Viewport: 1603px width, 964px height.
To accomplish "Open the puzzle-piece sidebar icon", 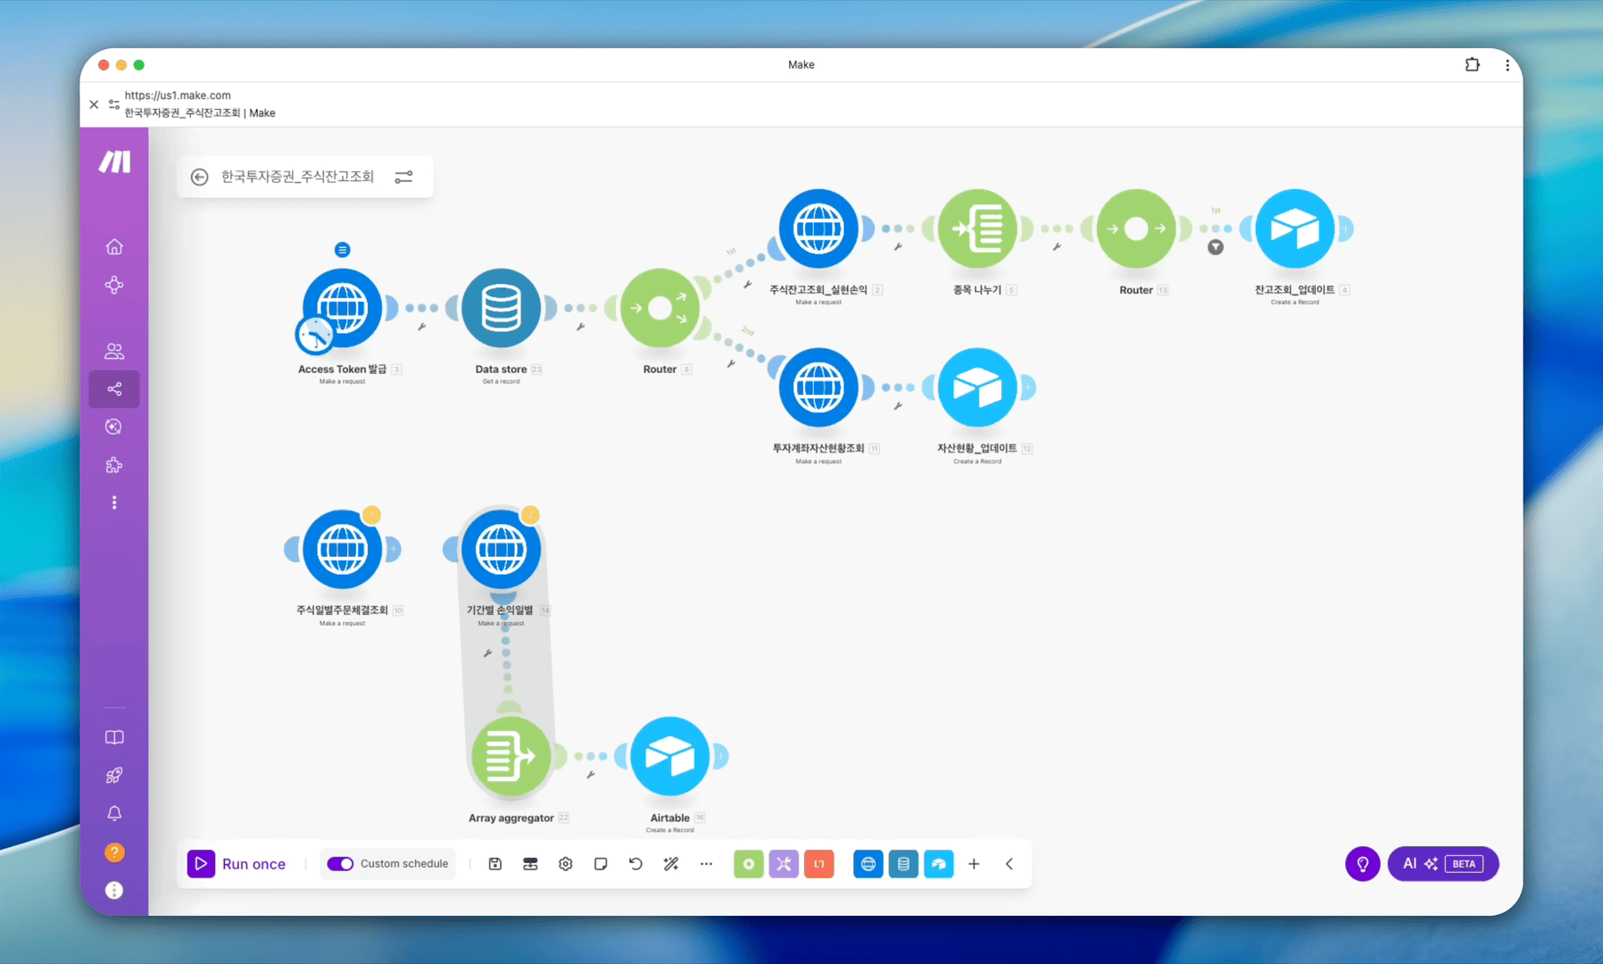I will point(114,465).
